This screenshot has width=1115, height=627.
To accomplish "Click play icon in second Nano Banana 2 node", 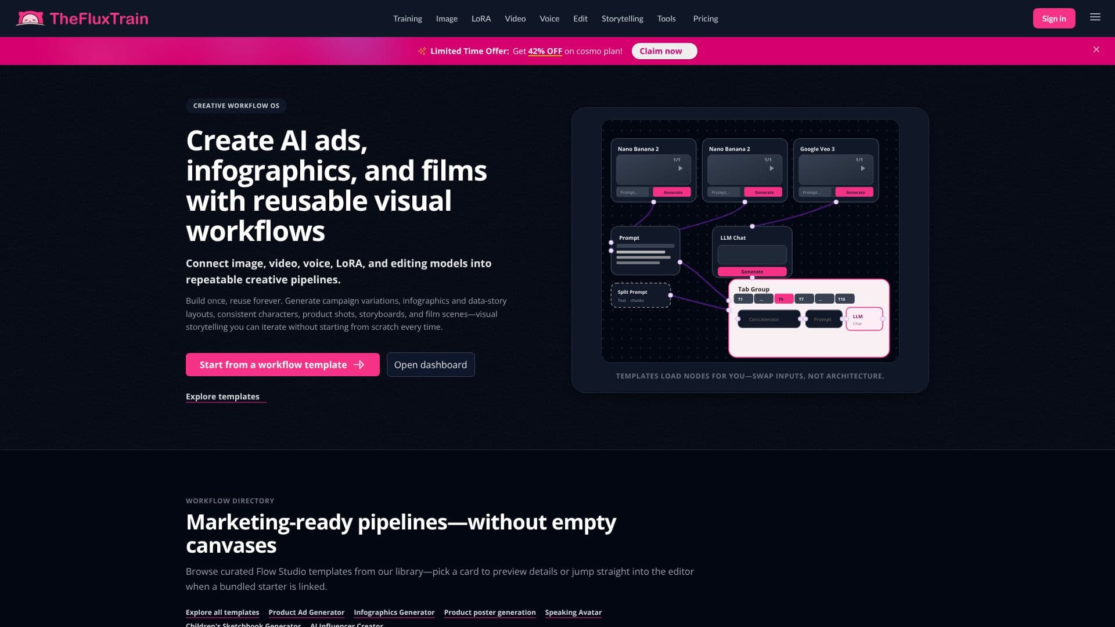I will pyautogui.click(x=771, y=168).
